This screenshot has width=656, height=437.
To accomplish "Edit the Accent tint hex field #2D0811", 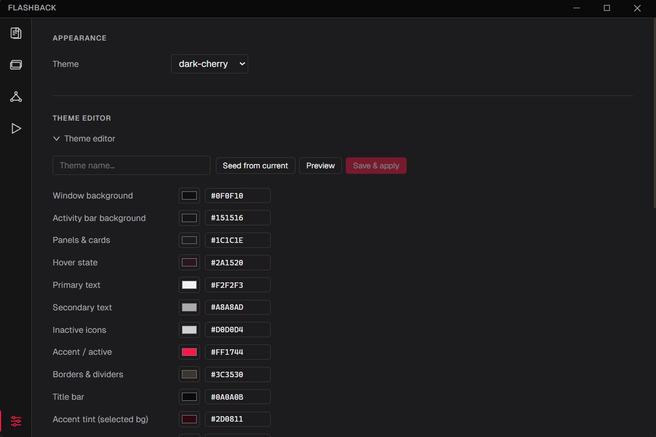I will 238,419.
